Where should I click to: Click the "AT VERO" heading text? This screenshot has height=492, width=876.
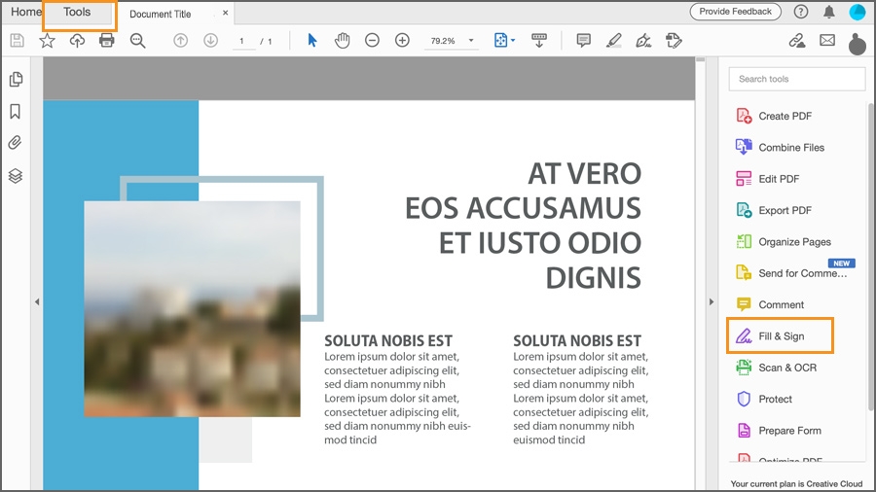[584, 173]
